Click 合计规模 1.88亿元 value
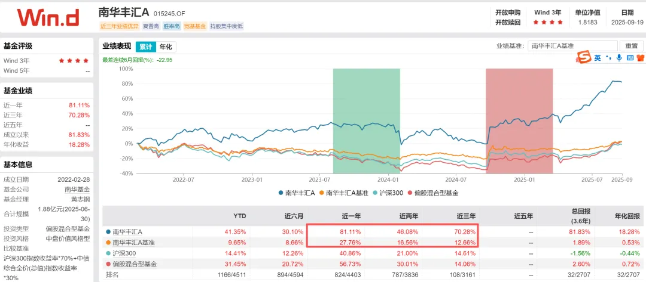This screenshot has width=646, height=282. coord(64,214)
